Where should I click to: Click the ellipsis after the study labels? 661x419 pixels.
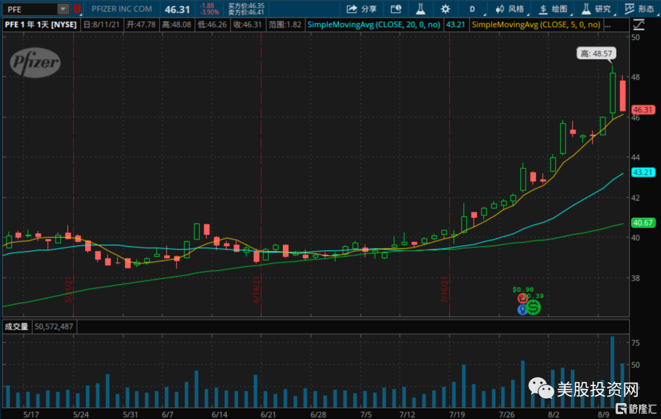[608, 24]
